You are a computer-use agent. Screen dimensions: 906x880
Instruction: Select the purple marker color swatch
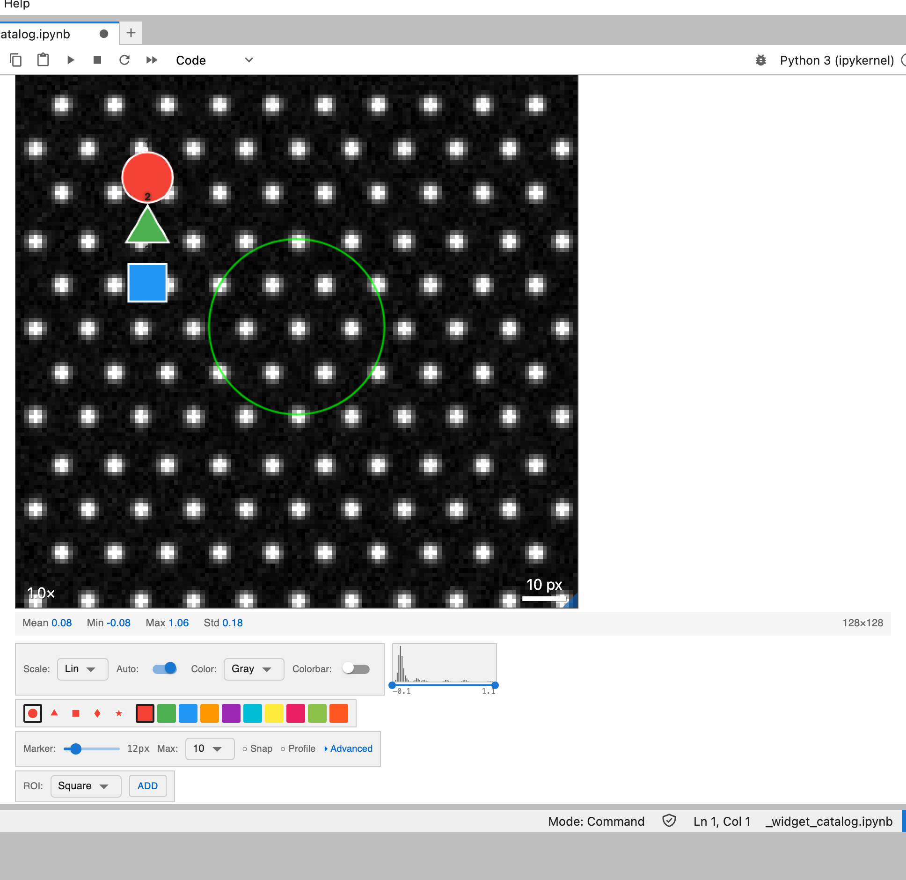point(231,713)
